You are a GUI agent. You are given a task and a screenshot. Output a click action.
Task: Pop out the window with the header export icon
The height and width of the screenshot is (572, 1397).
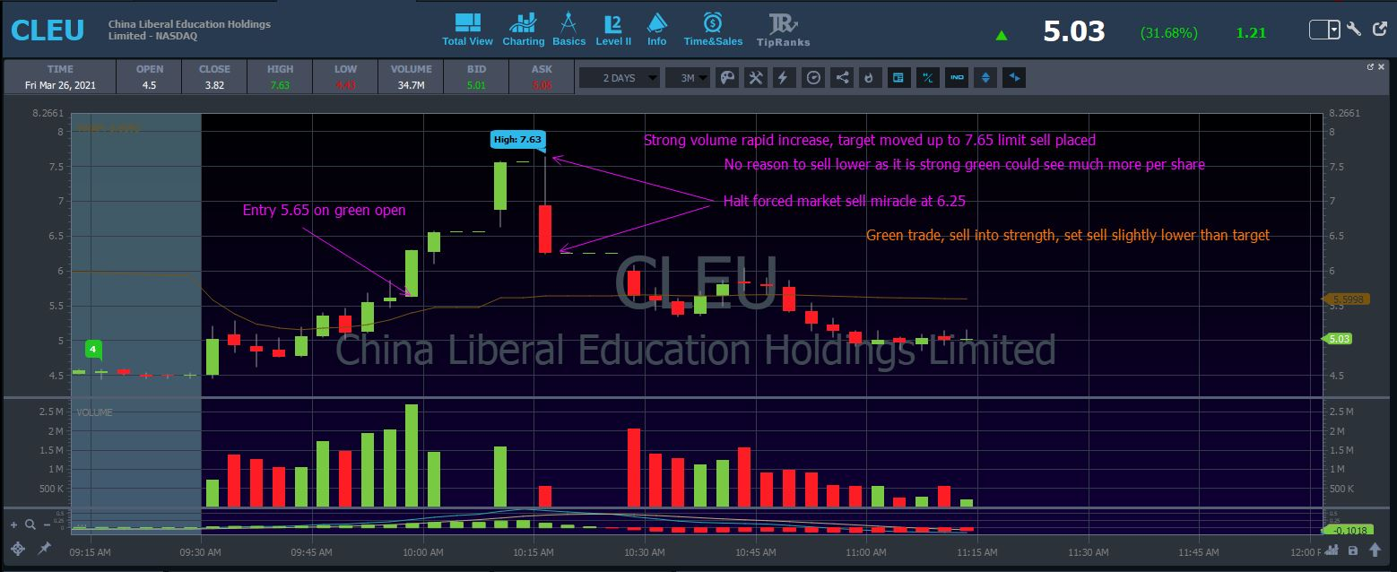click(1378, 29)
